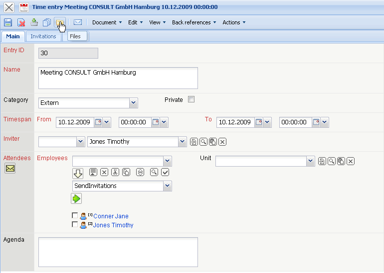Enable the Private checkbox
The image size is (384, 273).
pyautogui.click(x=191, y=99)
